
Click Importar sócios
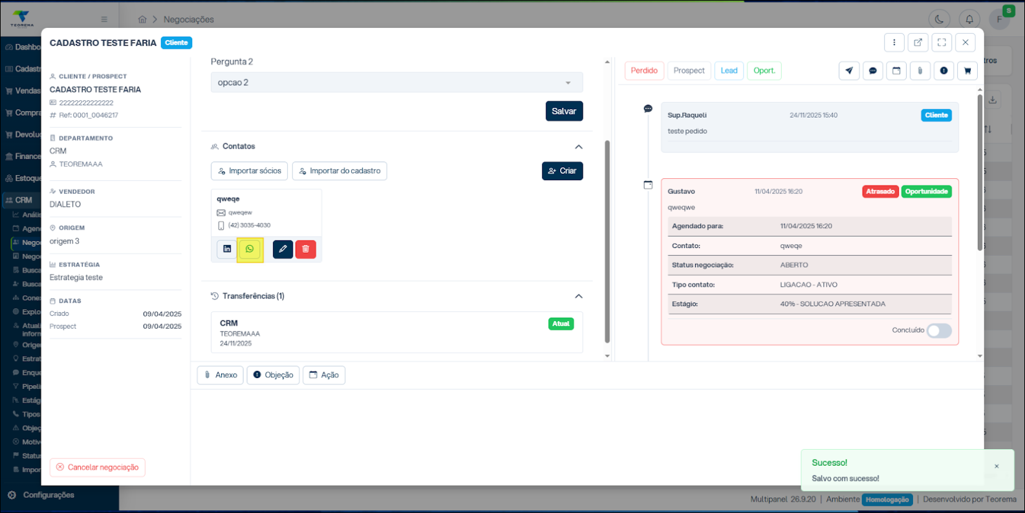click(x=250, y=171)
